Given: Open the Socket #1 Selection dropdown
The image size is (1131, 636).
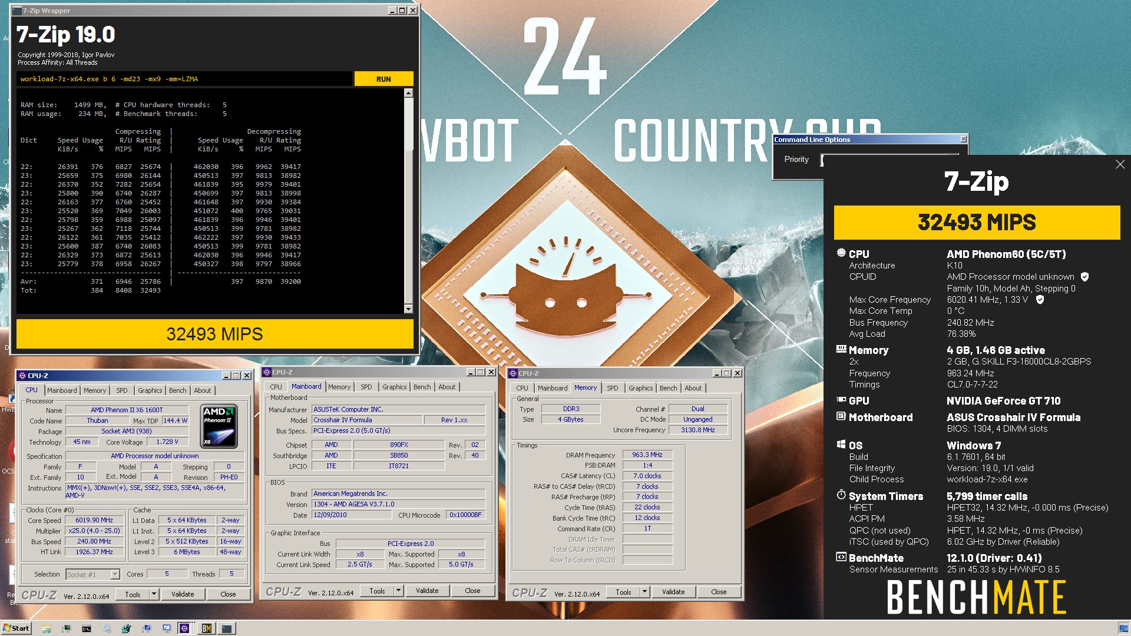Looking at the screenshot, I should coord(115,574).
